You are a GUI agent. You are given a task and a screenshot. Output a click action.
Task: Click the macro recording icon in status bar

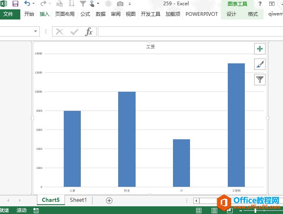[36, 210]
